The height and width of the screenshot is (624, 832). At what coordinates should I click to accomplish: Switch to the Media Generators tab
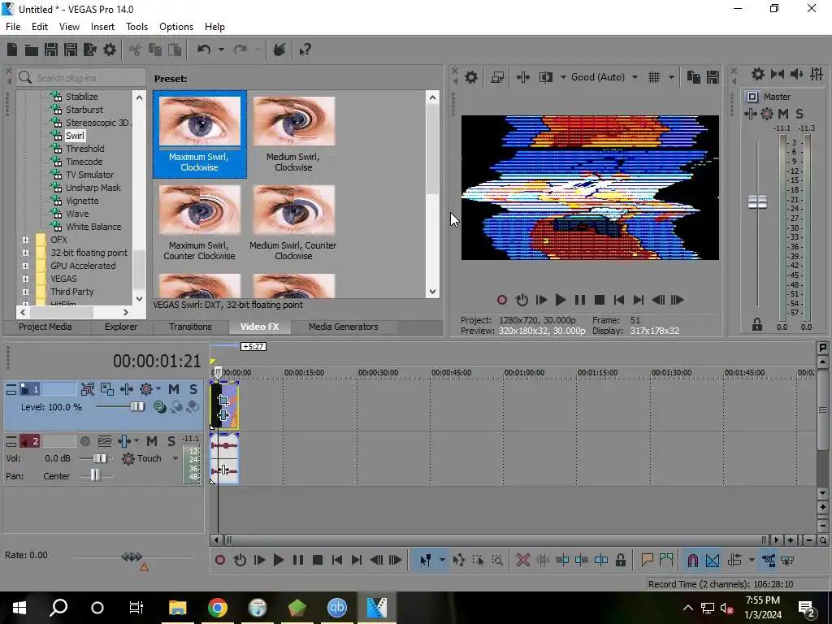click(344, 327)
